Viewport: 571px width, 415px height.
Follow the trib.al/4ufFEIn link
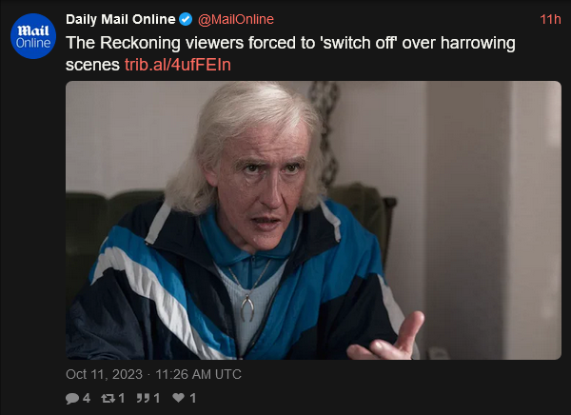178,65
